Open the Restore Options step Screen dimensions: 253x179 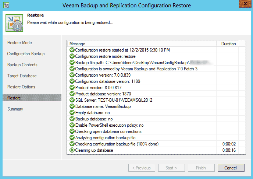point(21,87)
